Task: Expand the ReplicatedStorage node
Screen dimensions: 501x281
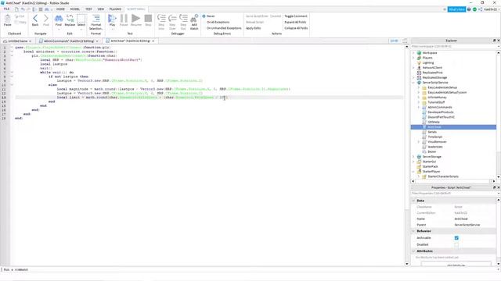Action: point(413,78)
